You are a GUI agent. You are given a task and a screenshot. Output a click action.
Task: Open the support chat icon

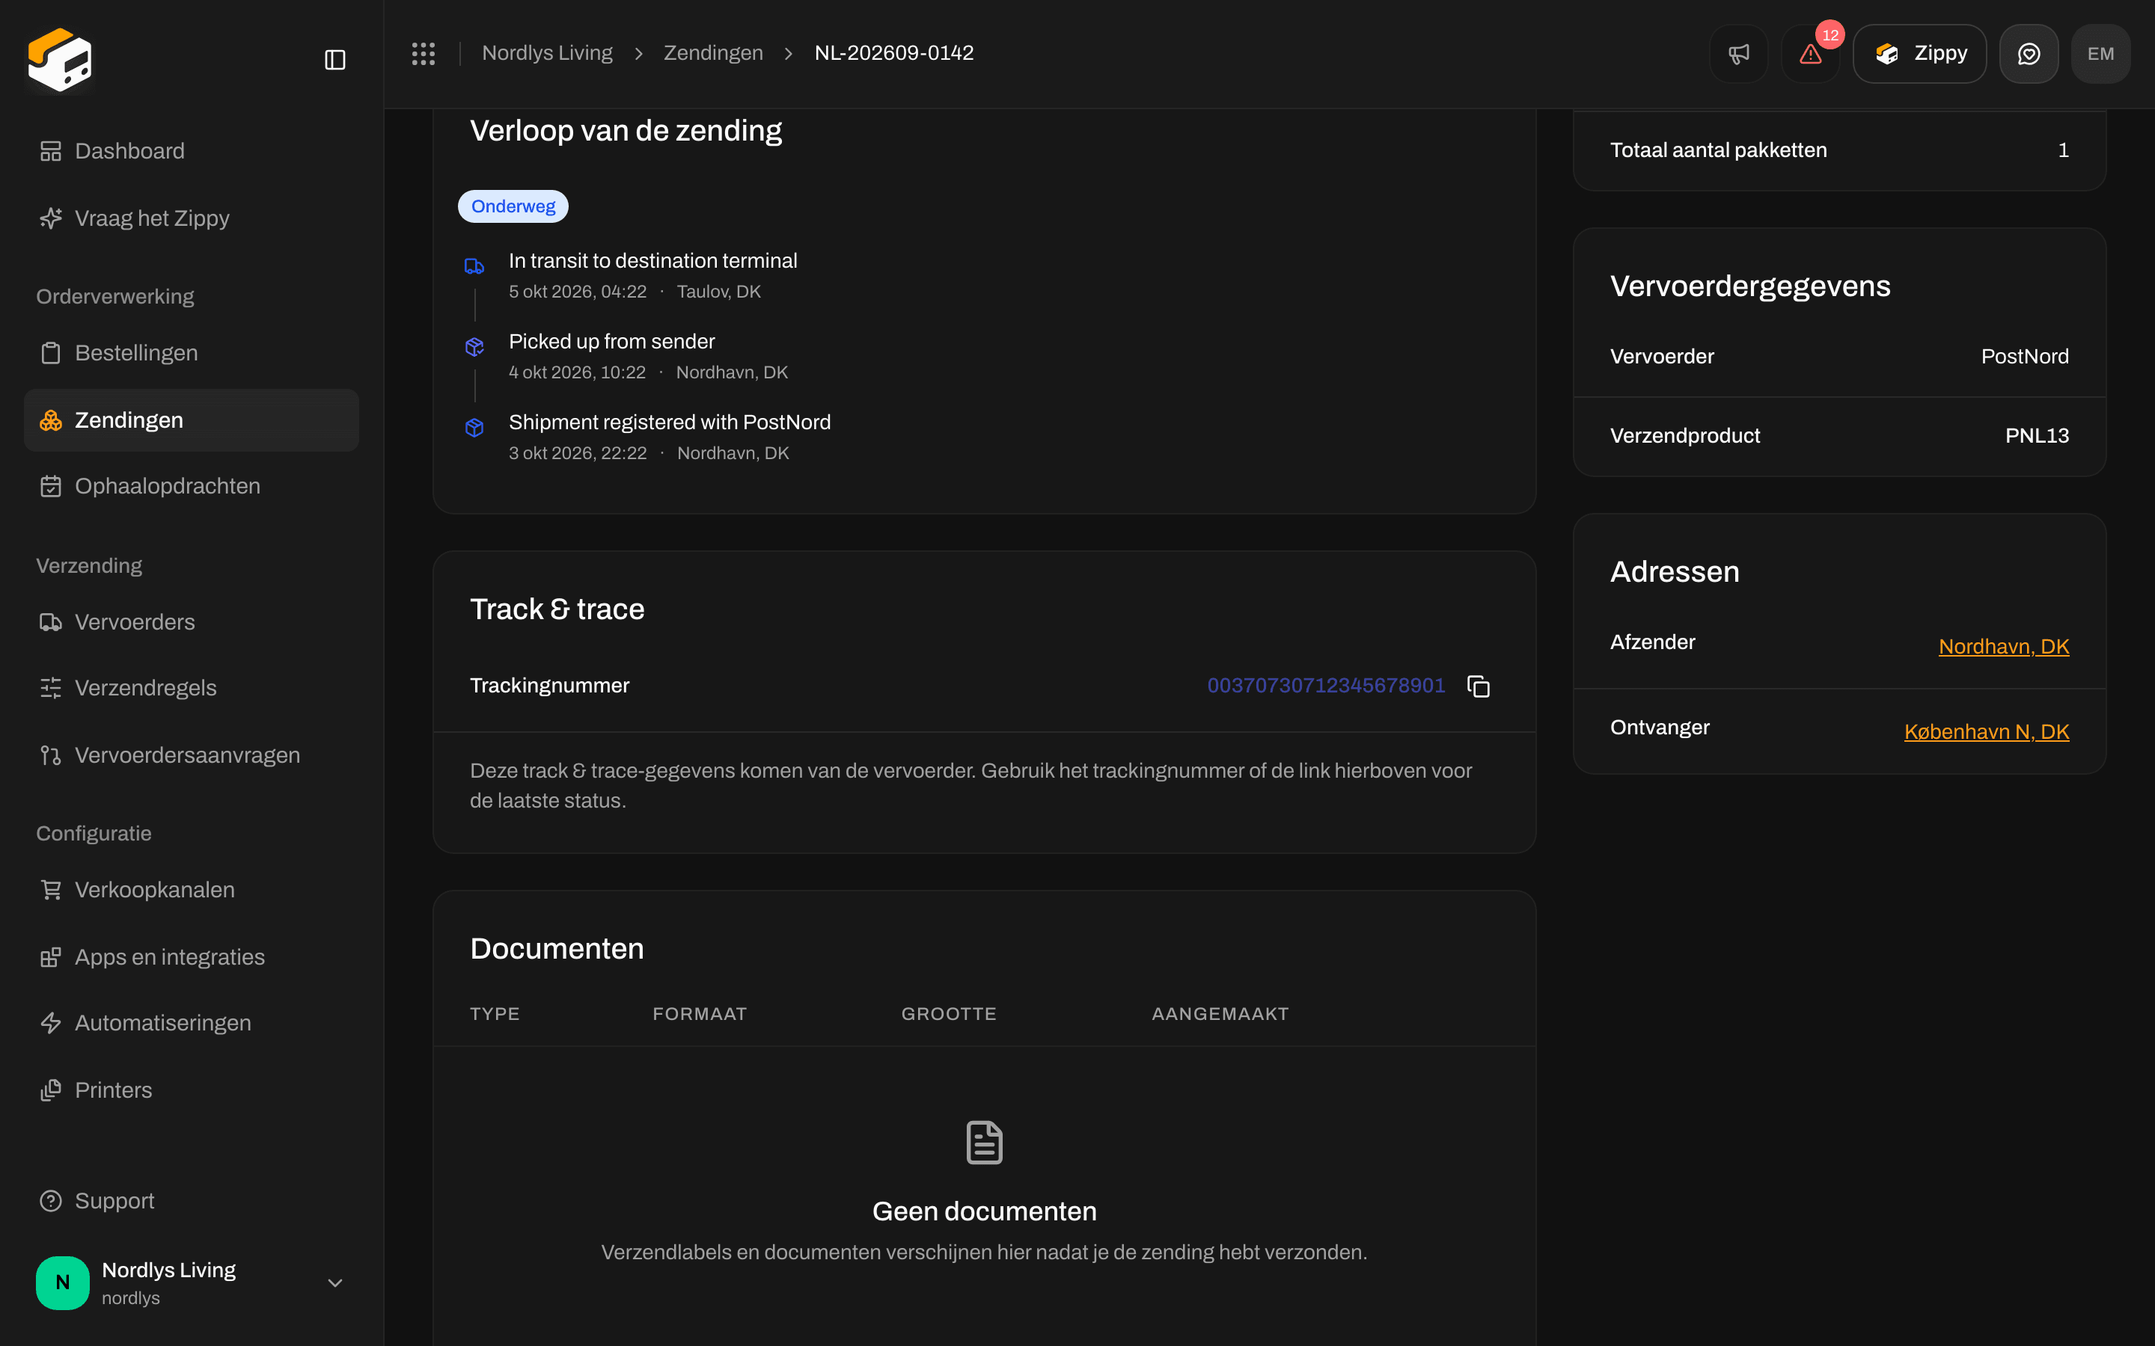[2029, 53]
